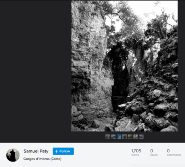Viewport: 185px width, 167px height.
Task: Click the 0 faves count
Action: coord(152,151)
